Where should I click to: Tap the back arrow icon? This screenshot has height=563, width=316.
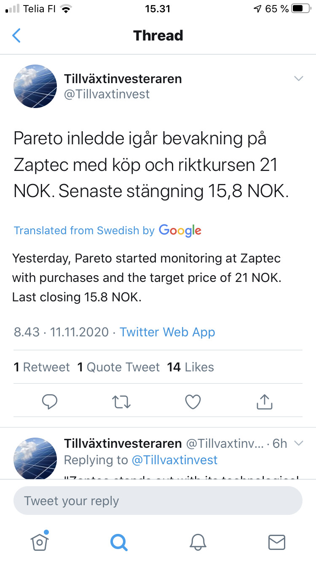(x=16, y=35)
